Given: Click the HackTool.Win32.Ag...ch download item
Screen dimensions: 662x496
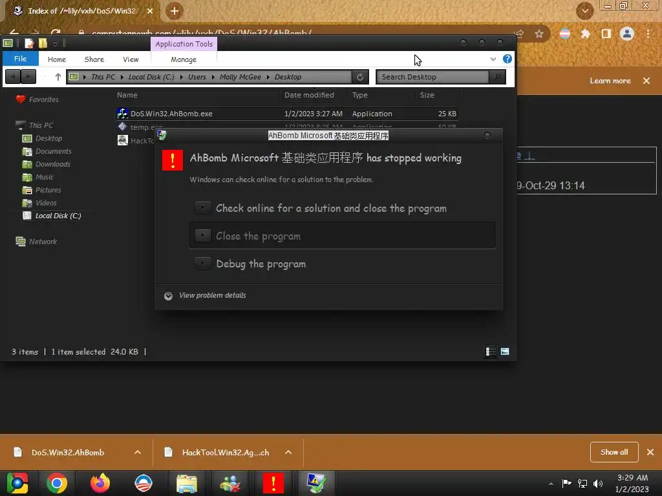Looking at the screenshot, I should click(225, 452).
